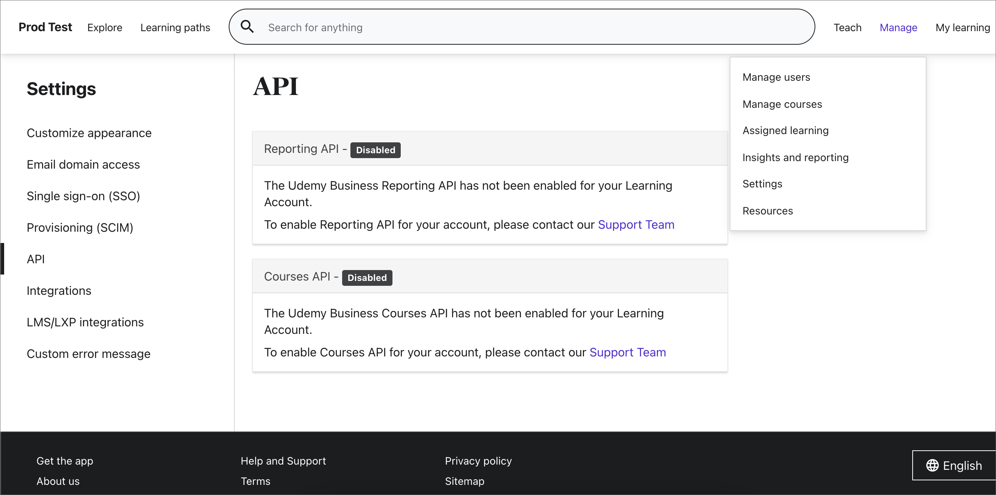Click the LMS/LXP integrations sidebar icon
This screenshot has width=996, height=495.
click(x=85, y=323)
